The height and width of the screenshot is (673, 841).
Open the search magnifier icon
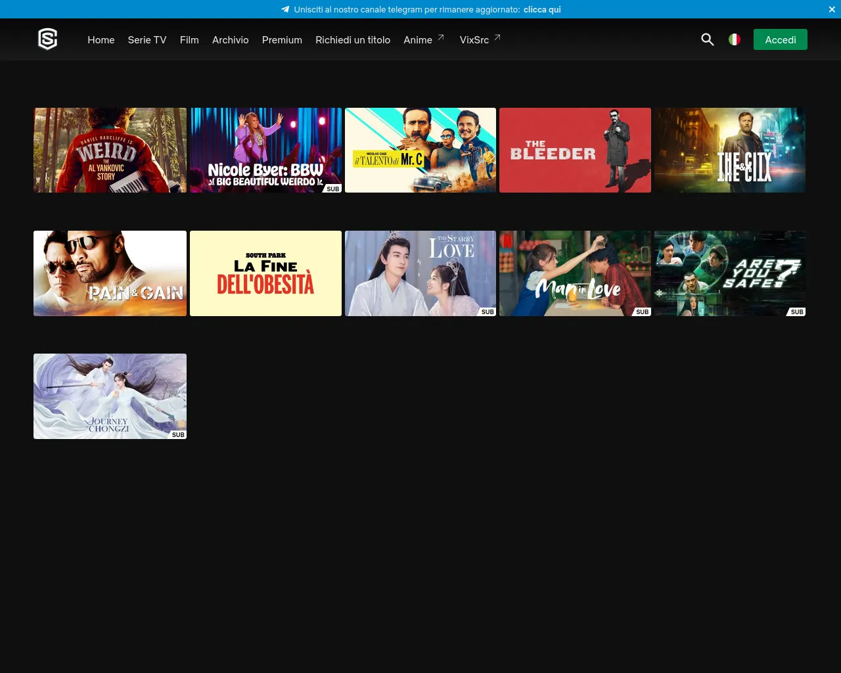pos(707,39)
